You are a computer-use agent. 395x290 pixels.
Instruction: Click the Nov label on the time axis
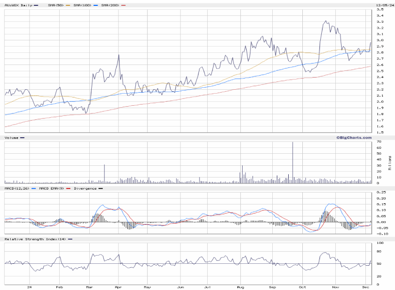336,287
